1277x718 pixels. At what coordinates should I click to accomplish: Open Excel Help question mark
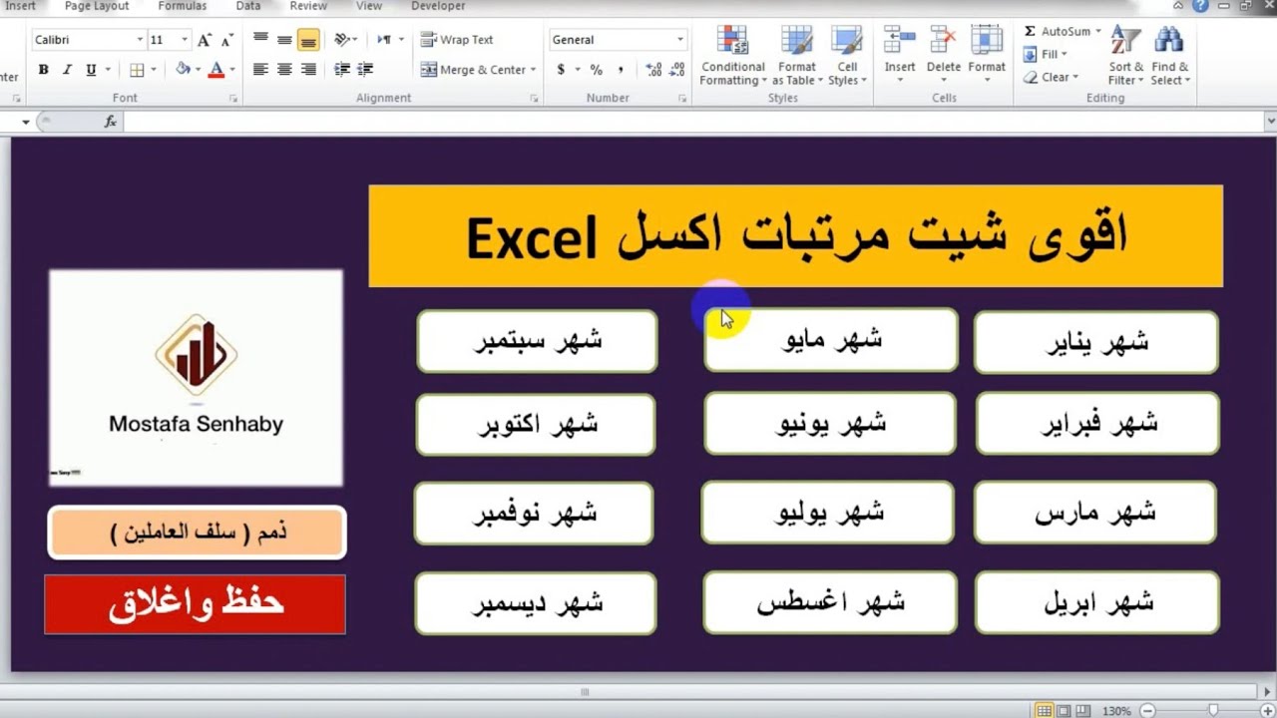(x=1201, y=6)
